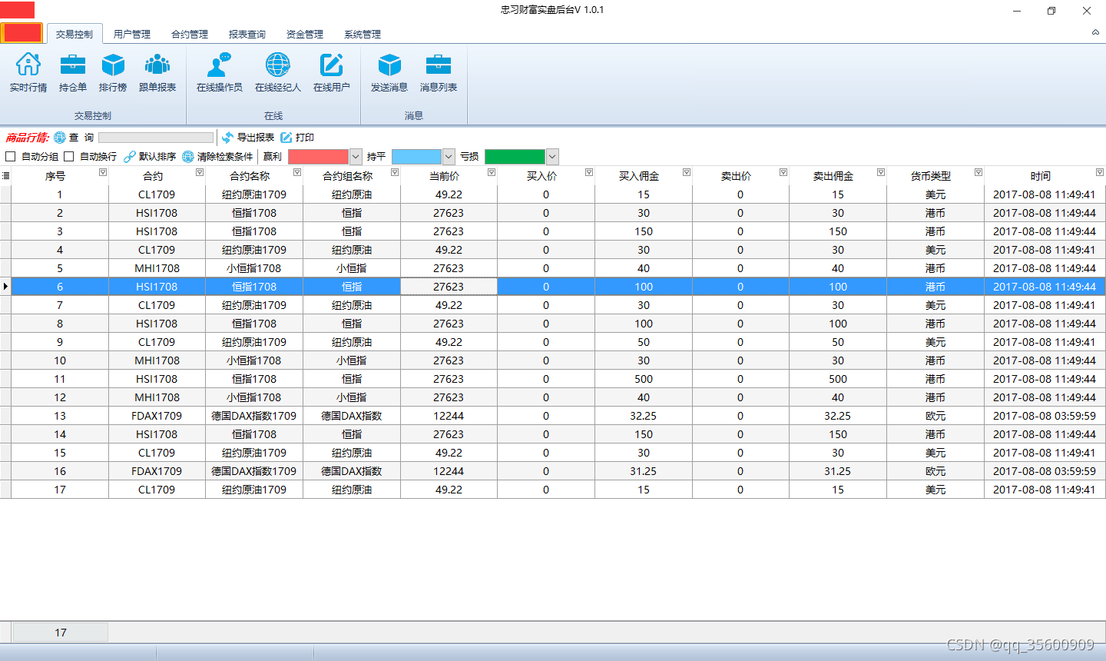Select the 德国DAX指数1709 cell in row 13

(x=254, y=416)
